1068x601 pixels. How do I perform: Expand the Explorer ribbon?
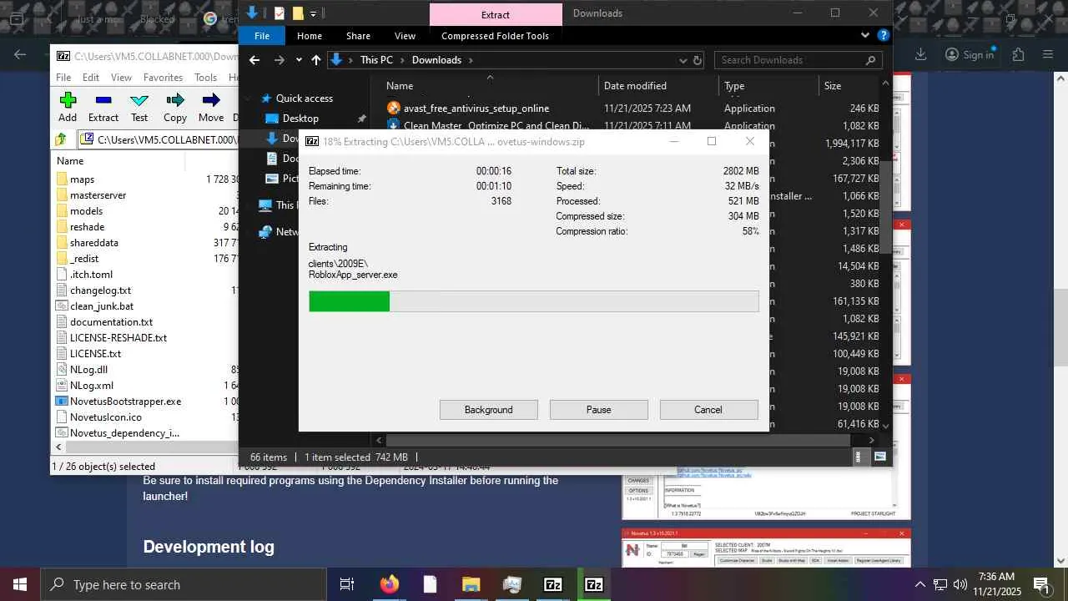coord(865,36)
